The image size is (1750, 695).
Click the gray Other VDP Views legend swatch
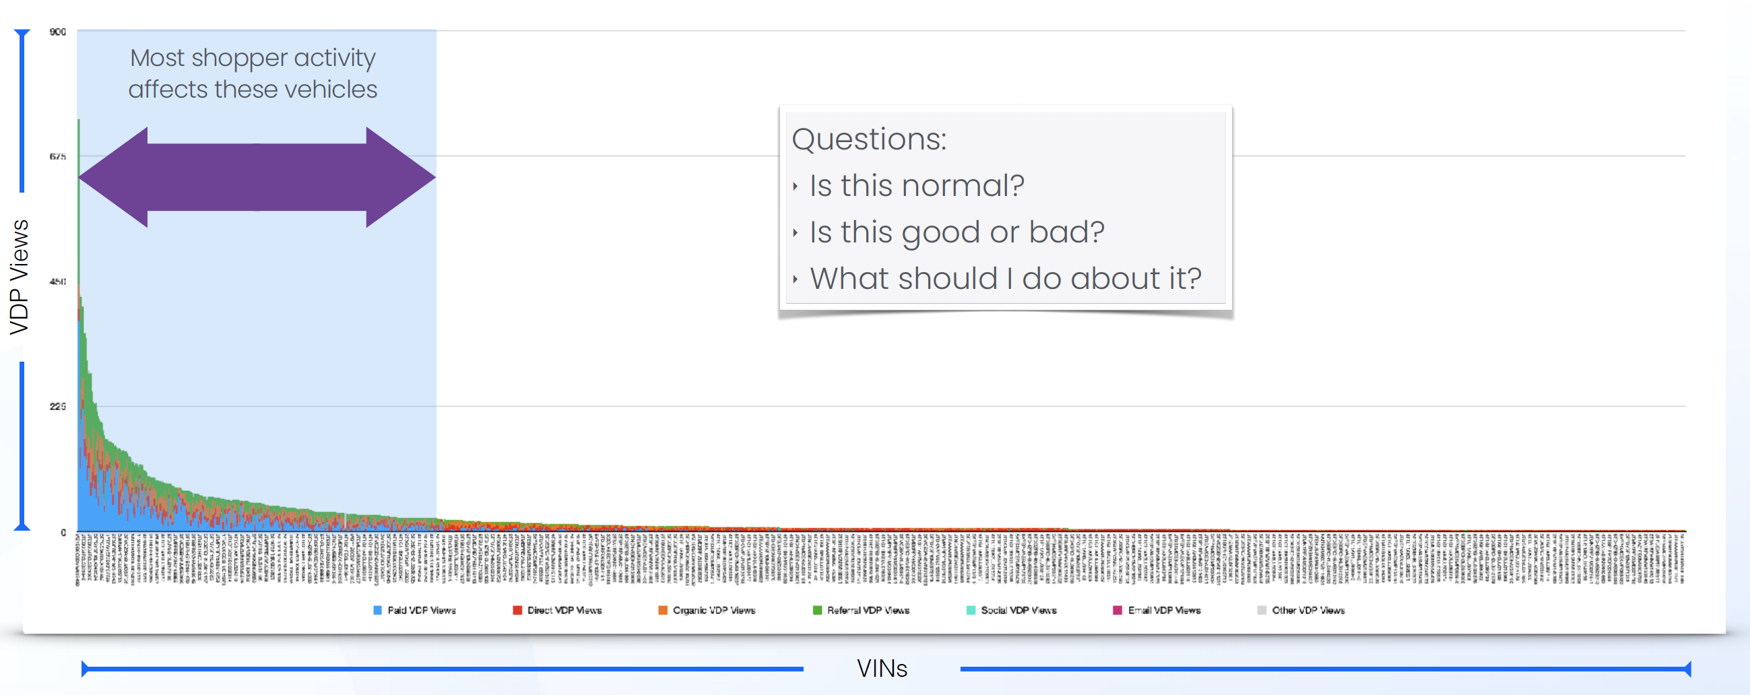click(1262, 610)
